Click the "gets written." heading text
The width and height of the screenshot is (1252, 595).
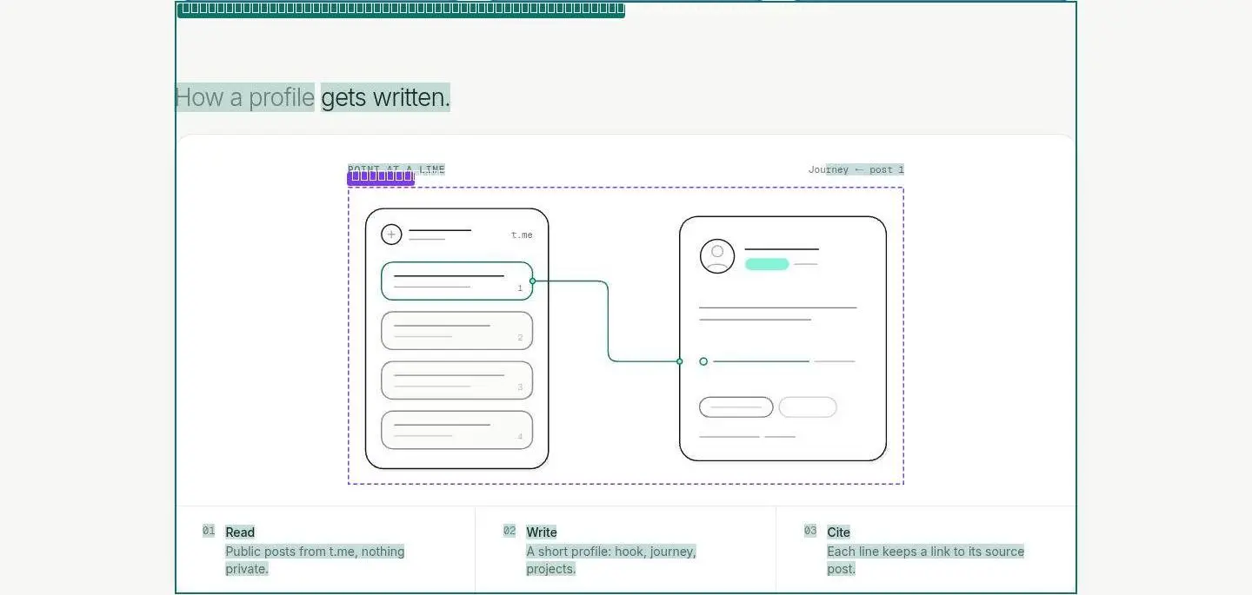point(386,97)
